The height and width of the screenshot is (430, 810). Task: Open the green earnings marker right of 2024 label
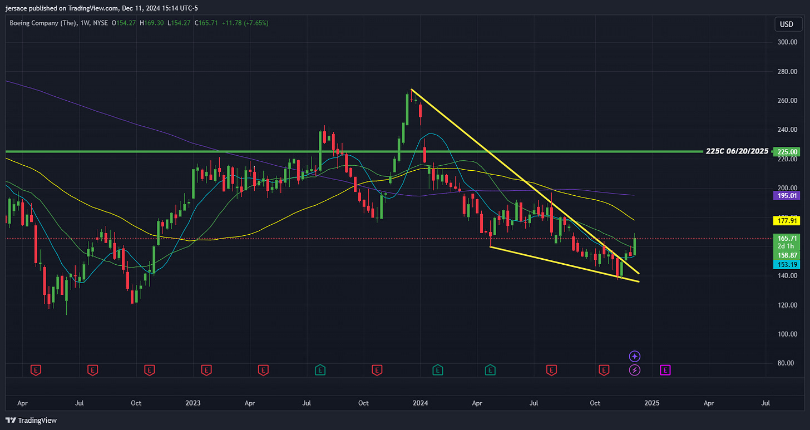click(437, 369)
